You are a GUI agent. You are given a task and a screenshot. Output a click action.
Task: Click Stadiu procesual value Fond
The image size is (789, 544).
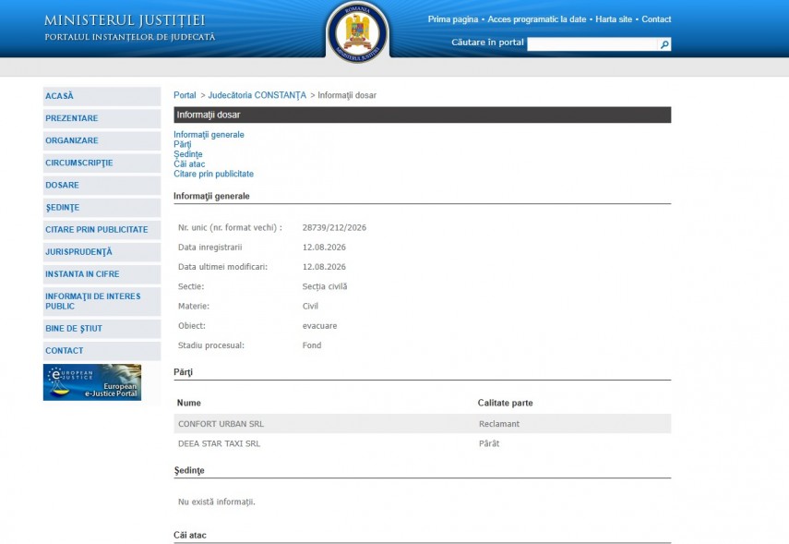click(x=312, y=345)
